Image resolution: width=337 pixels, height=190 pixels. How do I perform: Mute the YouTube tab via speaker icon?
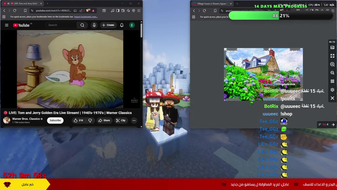8,3
